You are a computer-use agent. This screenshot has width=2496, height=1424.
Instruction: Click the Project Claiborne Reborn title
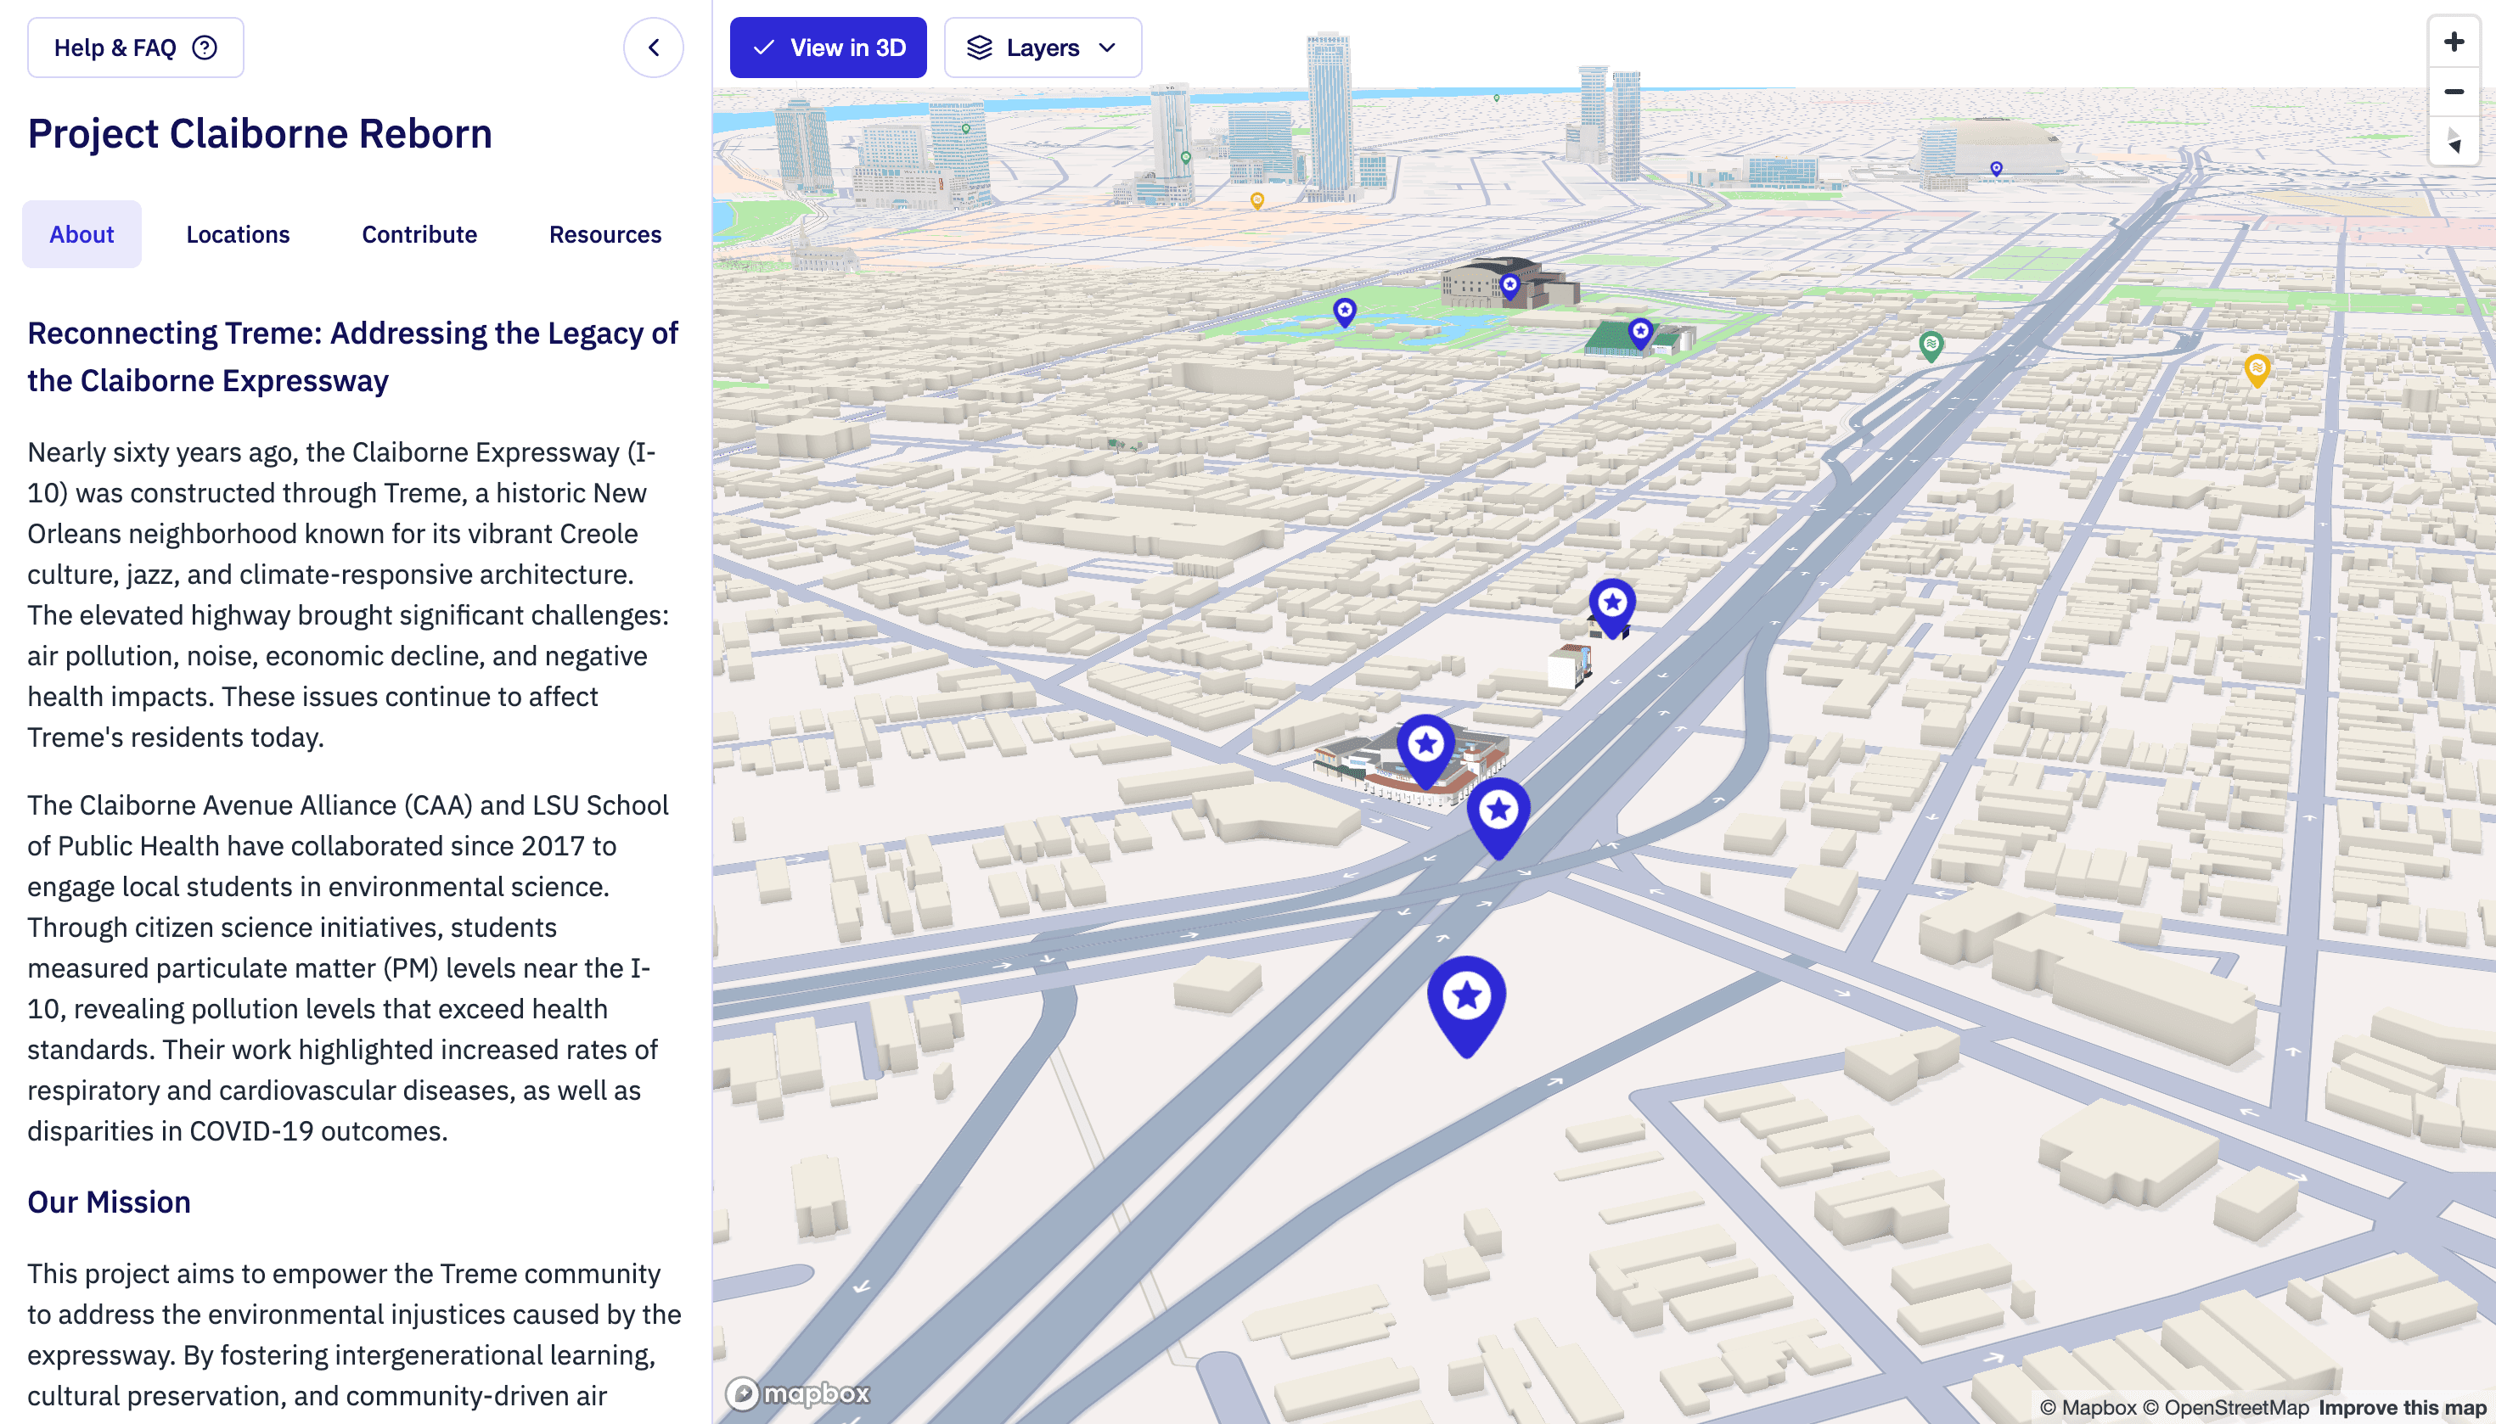click(x=259, y=133)
